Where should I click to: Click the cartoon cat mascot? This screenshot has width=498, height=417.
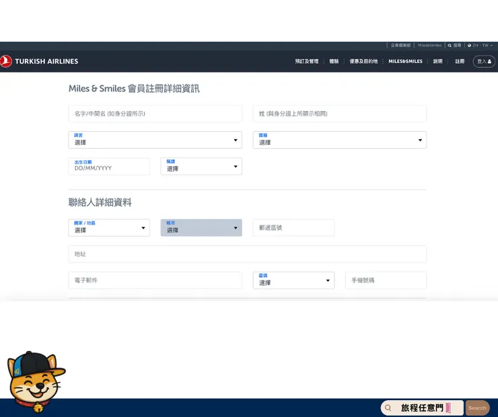(36, 382)
